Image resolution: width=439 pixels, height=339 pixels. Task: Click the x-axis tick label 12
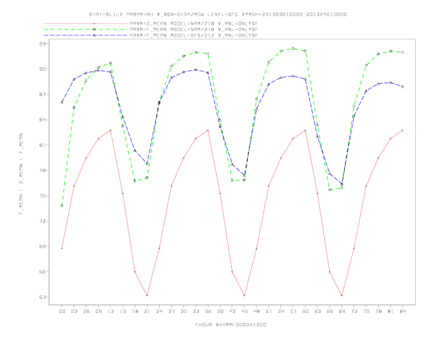[111, 311]
